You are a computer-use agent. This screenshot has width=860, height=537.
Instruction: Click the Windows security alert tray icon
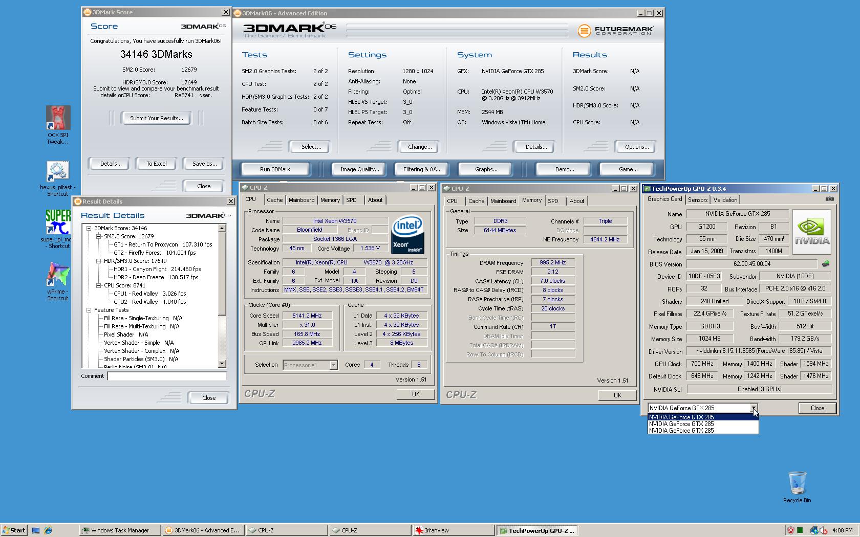pyautogui.click(x=790, y=530)
